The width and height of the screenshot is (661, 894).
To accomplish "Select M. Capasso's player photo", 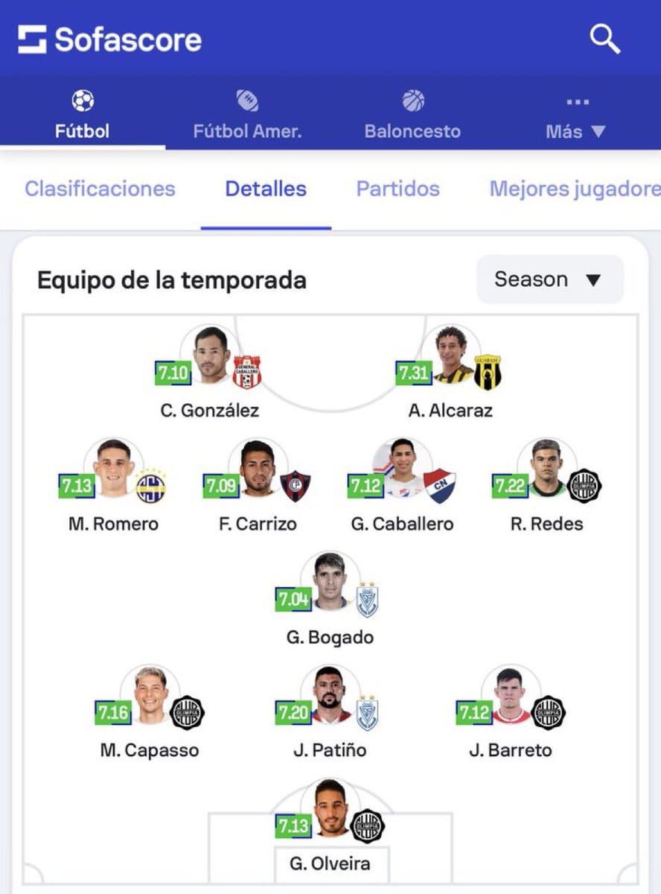I will (x=151, y=694).
